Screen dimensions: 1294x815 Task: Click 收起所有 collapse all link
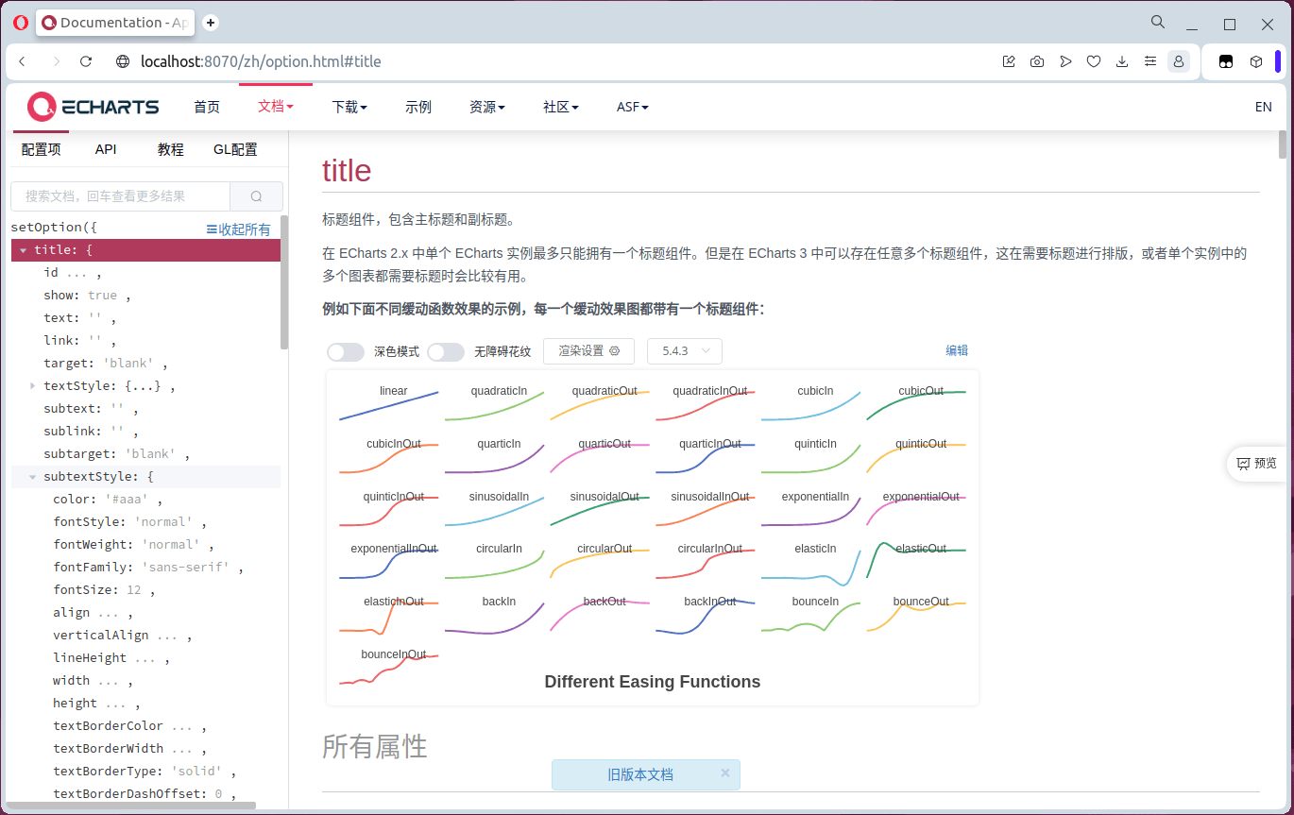pyautogui.click(x=238, y=229)
